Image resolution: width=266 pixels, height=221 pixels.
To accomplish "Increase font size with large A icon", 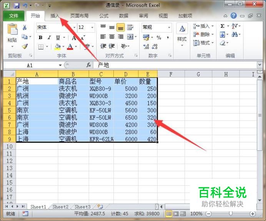I will (74, 38).
